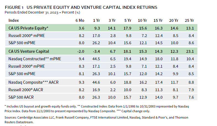Click the -3.4 Venture Capital 1 Yr value

96,51
